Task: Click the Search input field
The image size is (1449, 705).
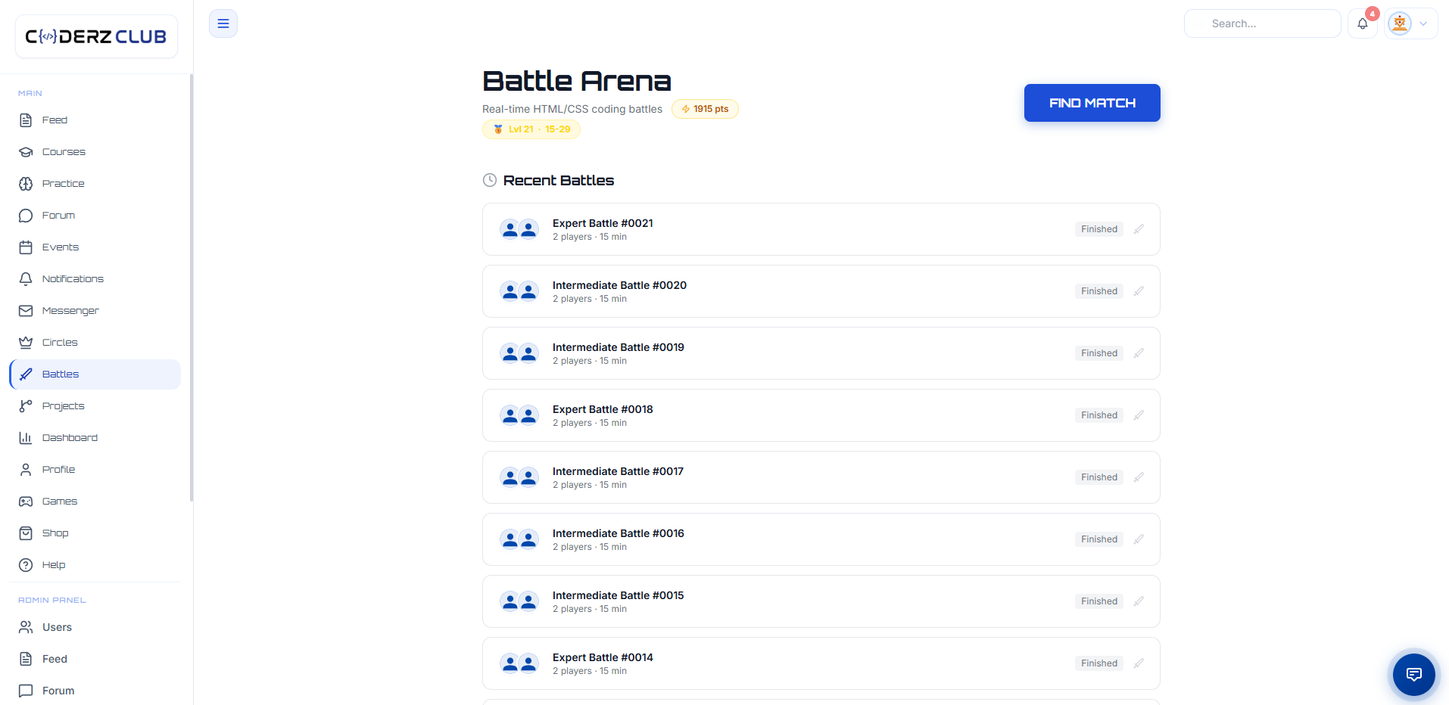Action: click(x=1262, y=23)
